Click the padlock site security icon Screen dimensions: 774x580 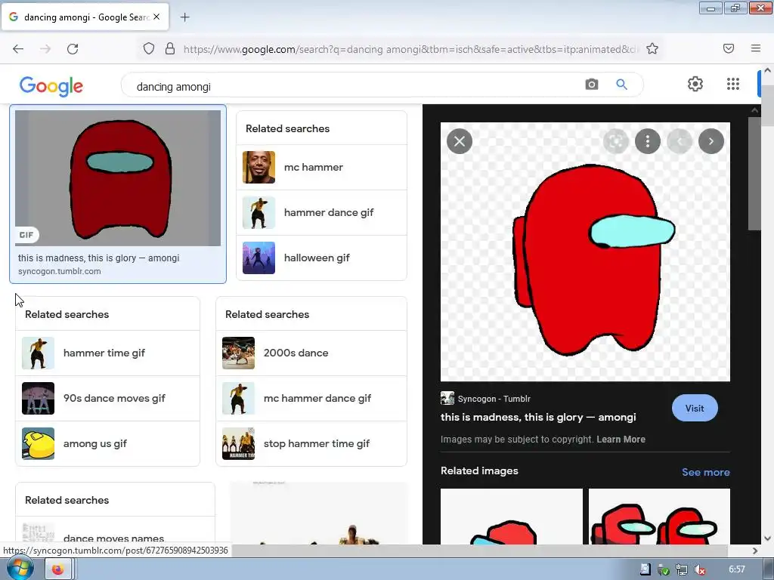coord(170,49)
